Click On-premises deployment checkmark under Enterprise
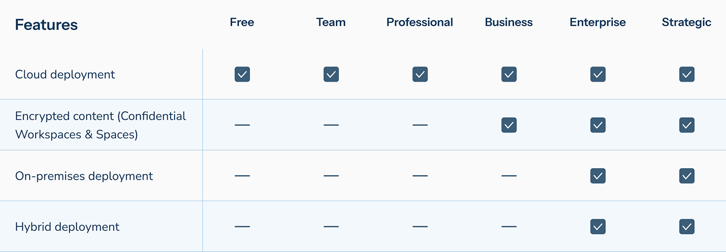726x252 pixels. (598, 176)
